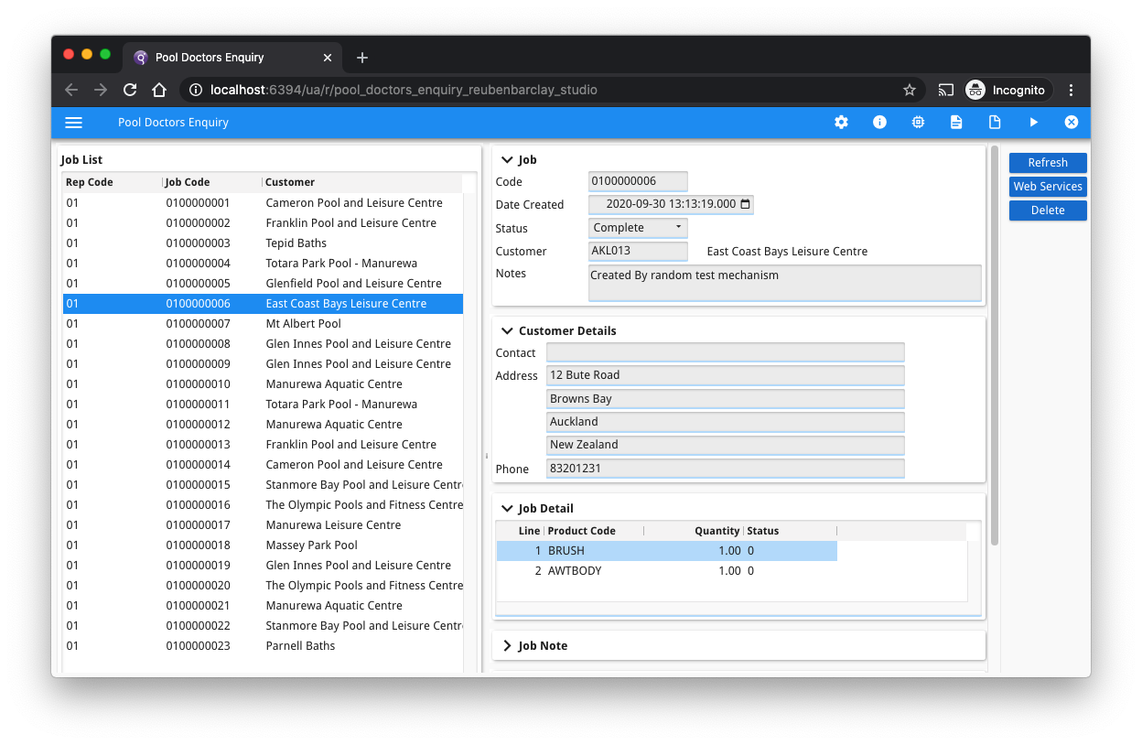This screenshot has width=1142, height=745.
Task: Click the Refresh button
Action: coord(1048,162)
